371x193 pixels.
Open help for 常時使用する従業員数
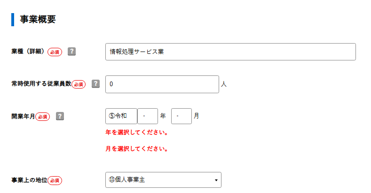point(95,84)
